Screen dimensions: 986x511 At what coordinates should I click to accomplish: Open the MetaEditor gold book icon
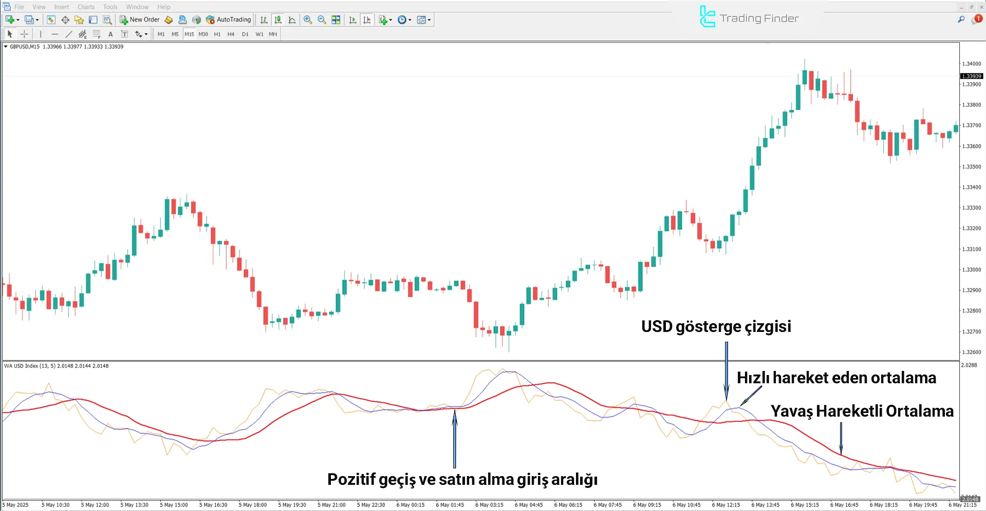tap(169, 19)
